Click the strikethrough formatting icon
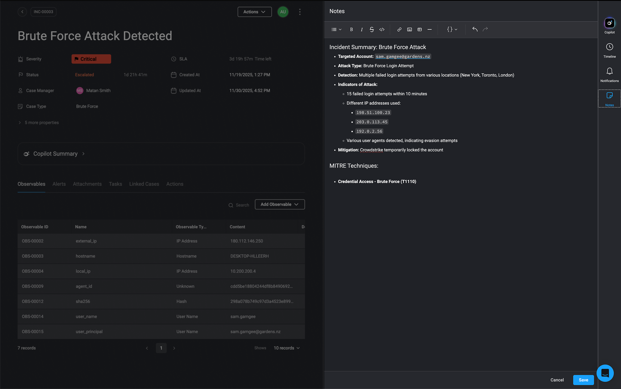This screenshot has height=389, width=621. (x=371, y=29)
